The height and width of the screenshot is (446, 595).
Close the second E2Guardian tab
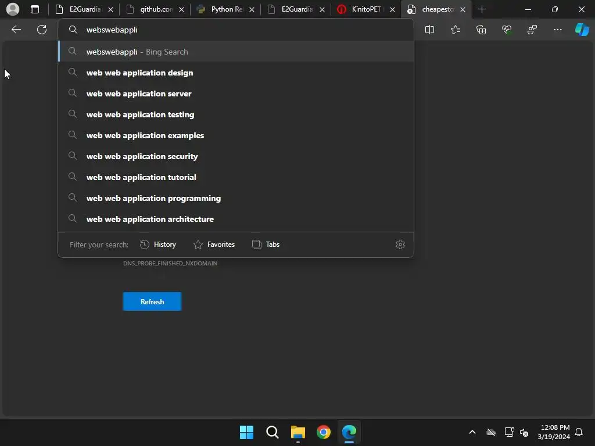322,9
